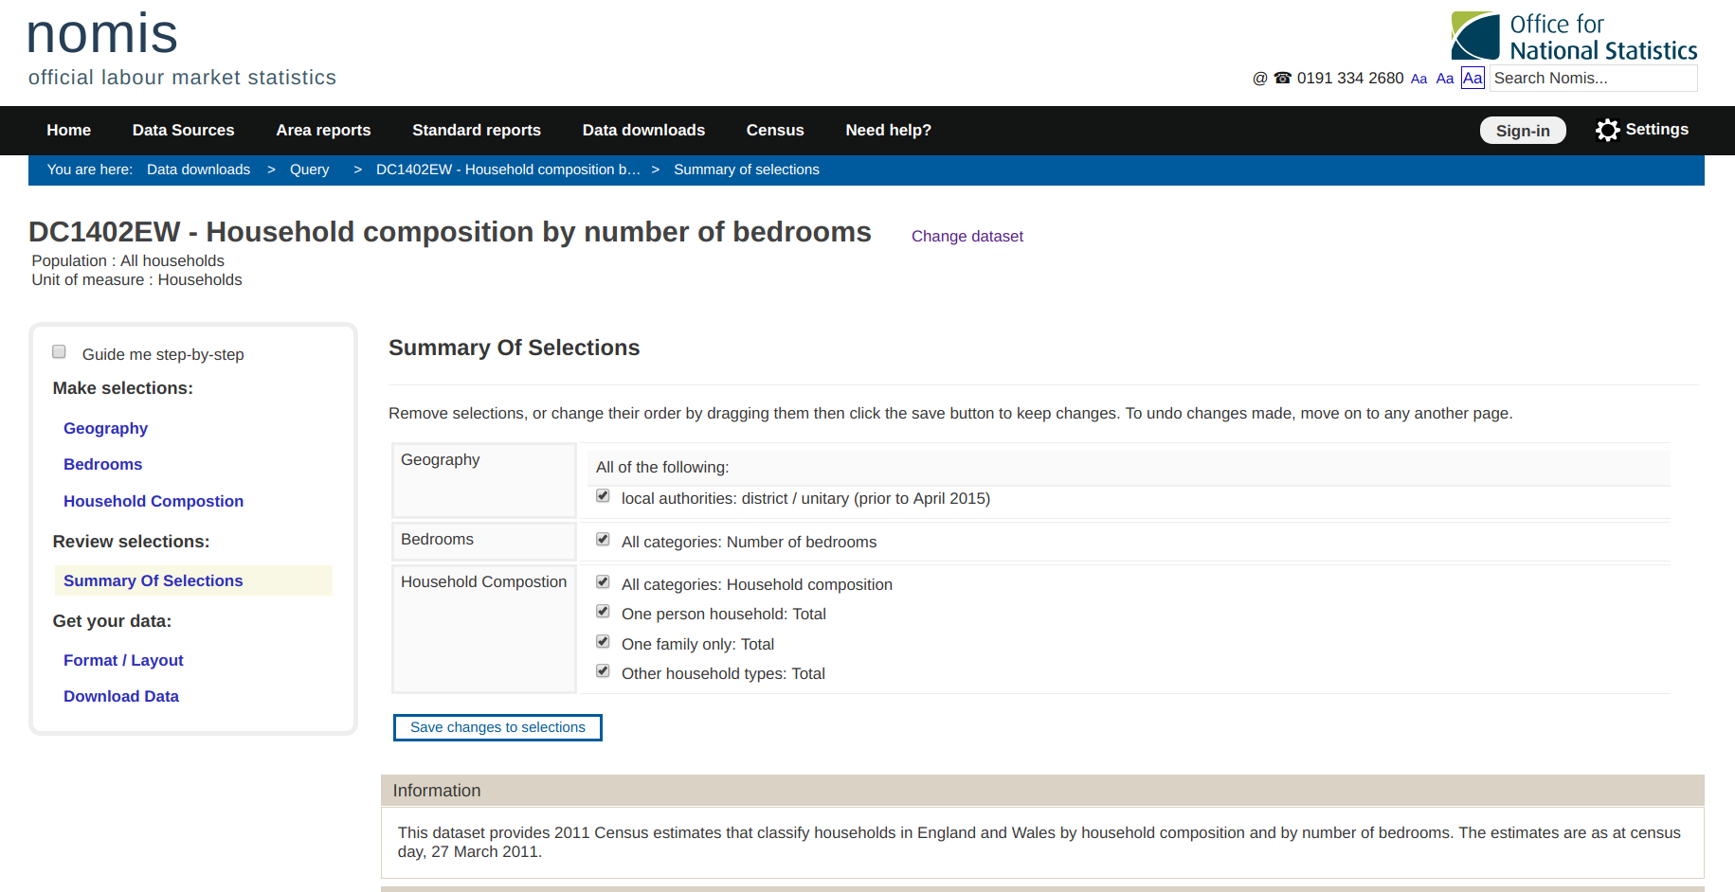Click the telephone contact icon
Viewport: 1735px width, 892px height.
(x=1282, y=79)
